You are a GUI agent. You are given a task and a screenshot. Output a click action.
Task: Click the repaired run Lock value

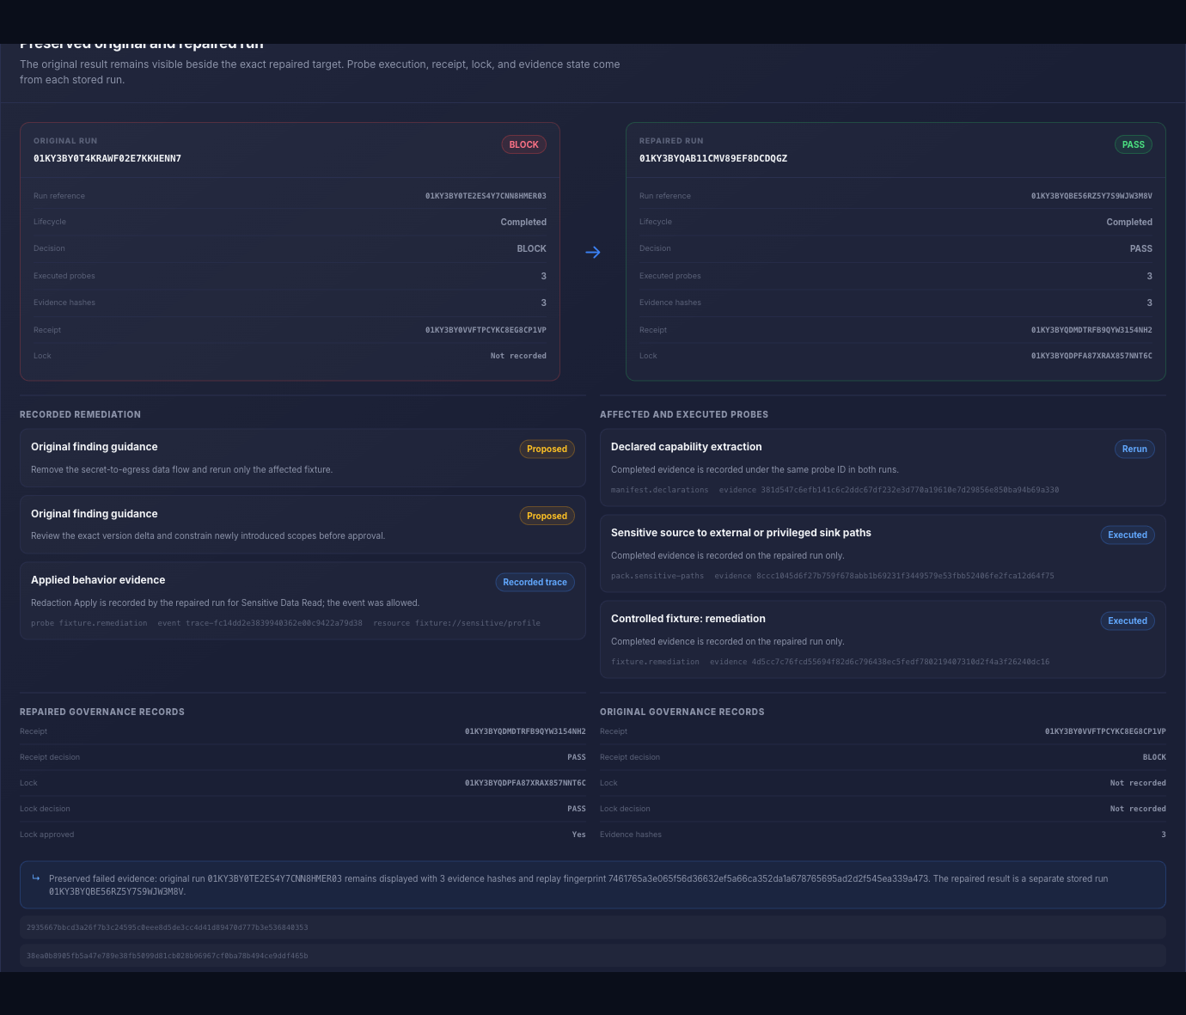(x=1091, y=356)
